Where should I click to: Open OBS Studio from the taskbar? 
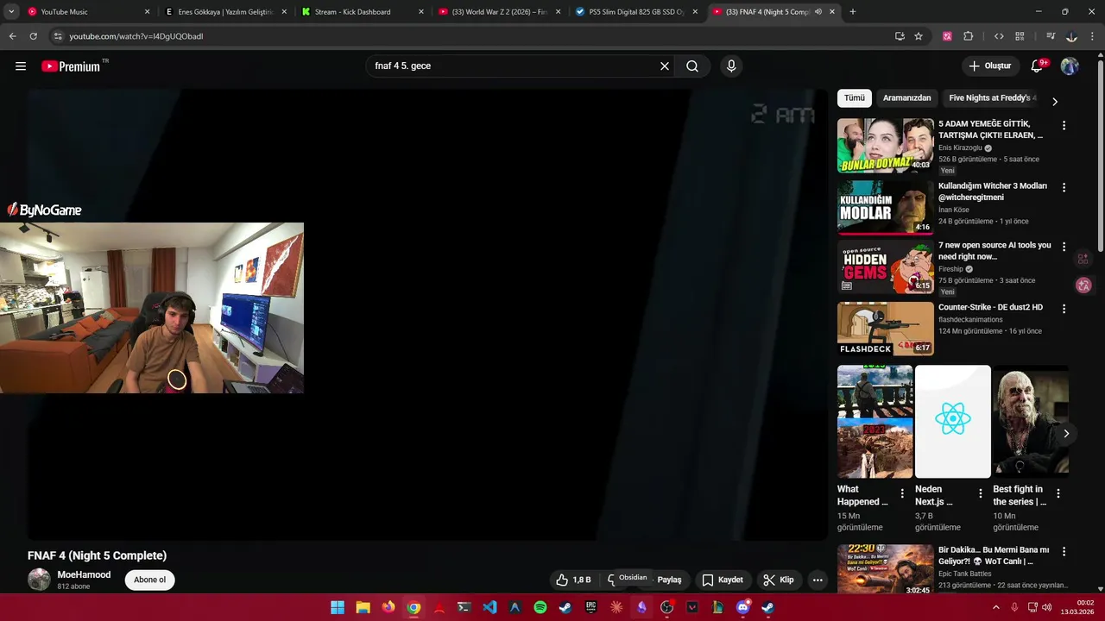point(666,607)
